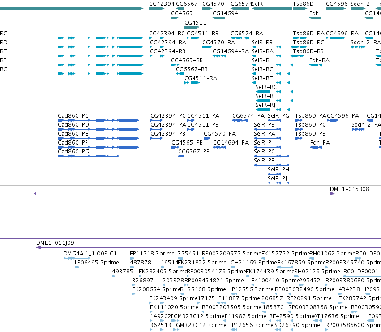Click the LP06495.5prime EST label

[97, 263]
